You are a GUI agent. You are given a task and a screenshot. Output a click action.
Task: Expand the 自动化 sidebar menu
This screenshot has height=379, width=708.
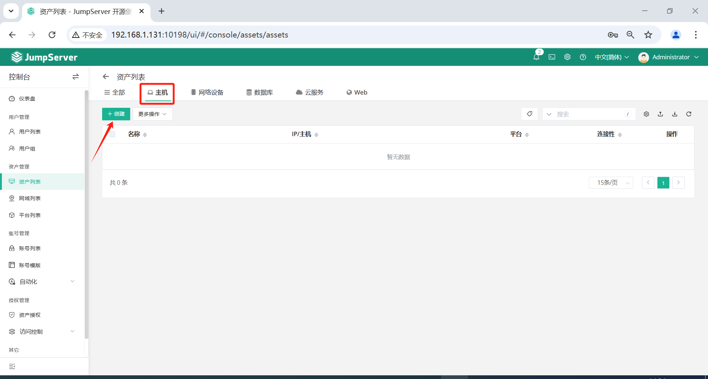click(42, 281)
